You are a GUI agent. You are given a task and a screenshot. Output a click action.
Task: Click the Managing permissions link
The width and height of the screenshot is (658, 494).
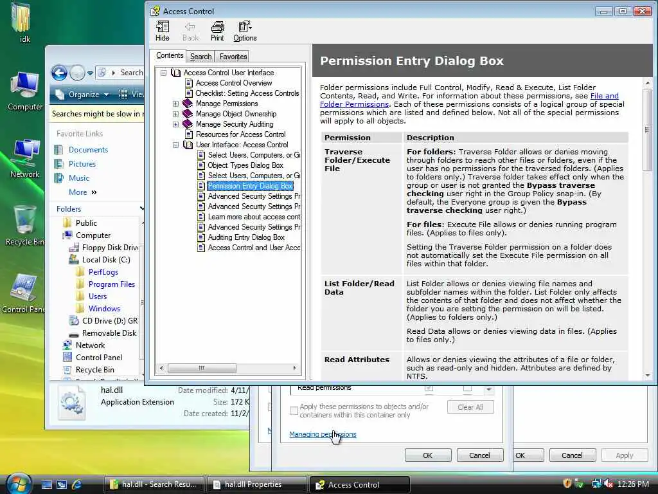point(323,434)
